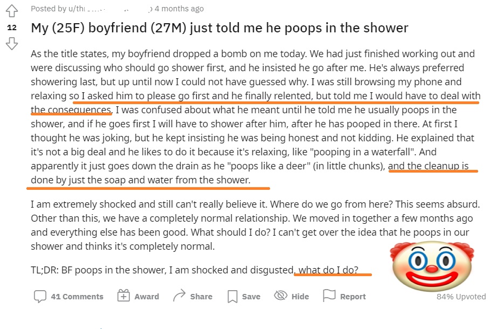Click the post title text
Screen dimensions: 497x329
click(219, 28)
